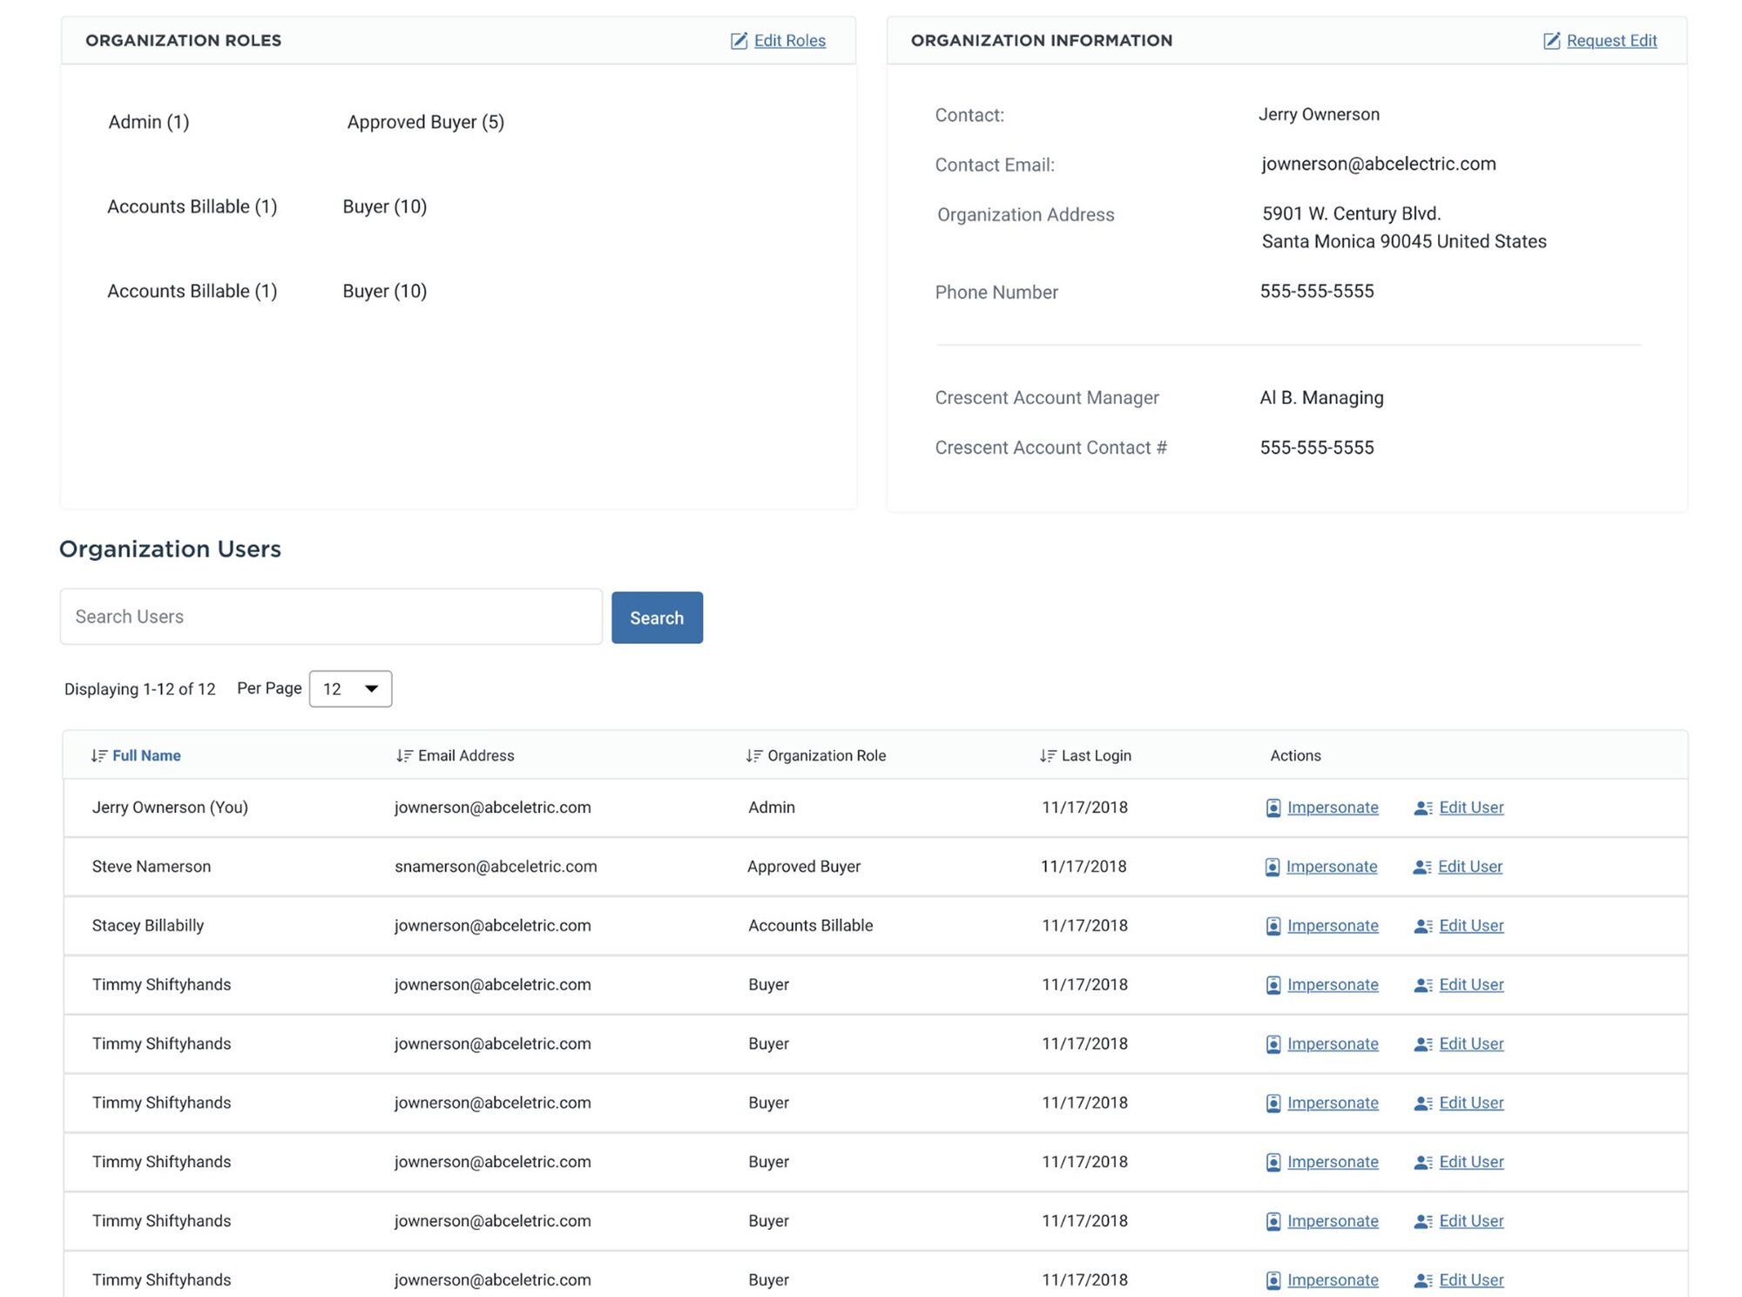
Task: Select the Approved Buyer (5) role
Action: click(425, 122)
